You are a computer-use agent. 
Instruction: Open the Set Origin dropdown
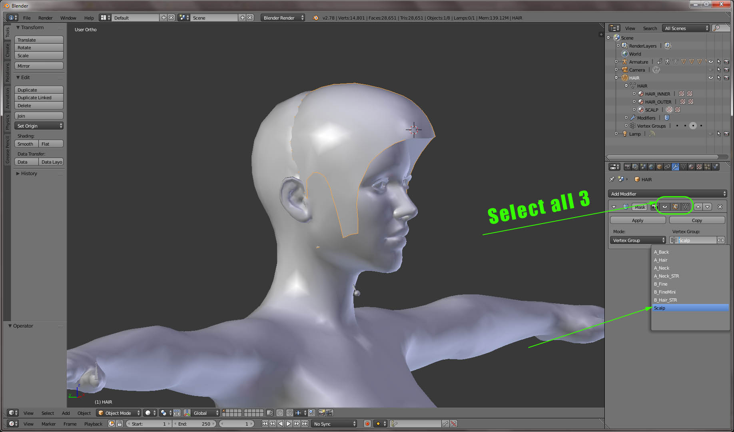tap(39, 126)
